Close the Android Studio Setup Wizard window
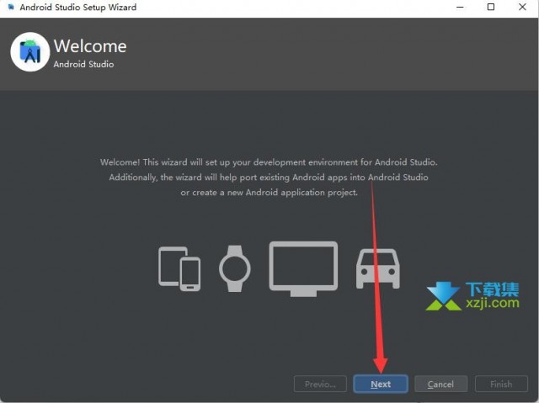This screenshot has width=539, height=403. click(x=522, y=7)
